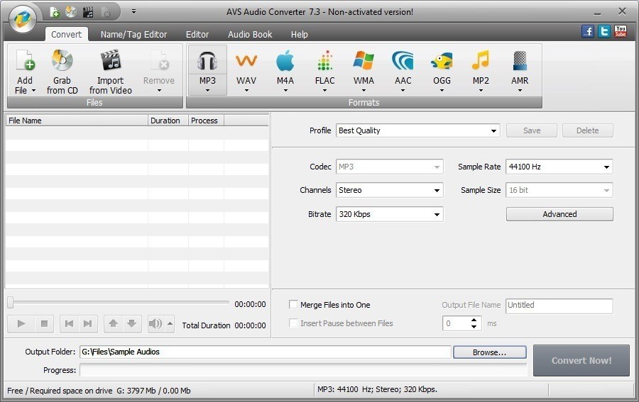
Task: Move file down arrow button
Action: 131,324
